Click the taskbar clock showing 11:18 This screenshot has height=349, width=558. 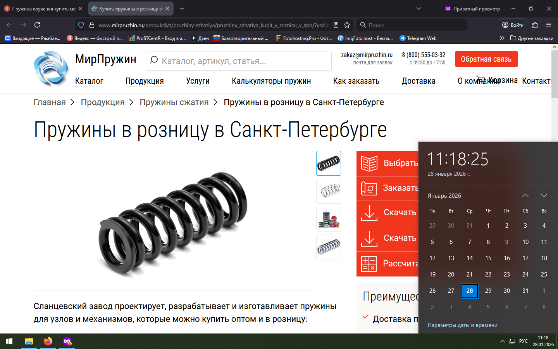pyautogui.click(x=543, y=341)
